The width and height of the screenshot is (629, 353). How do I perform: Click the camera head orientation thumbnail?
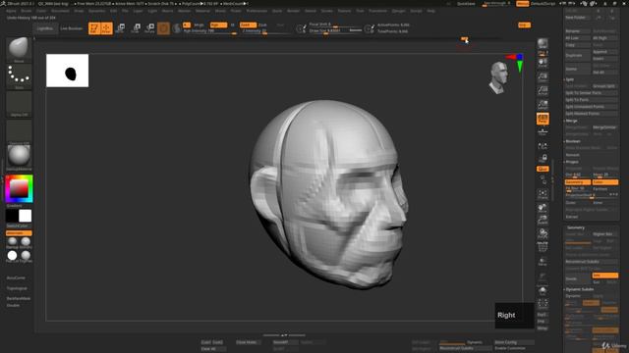coord(498,77)
